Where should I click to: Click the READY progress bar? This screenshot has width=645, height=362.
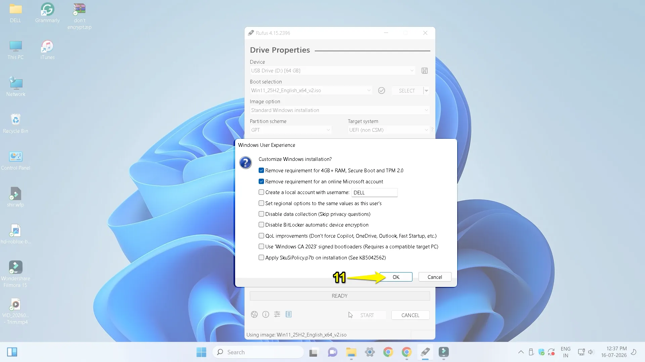click(x=340, y=296)
